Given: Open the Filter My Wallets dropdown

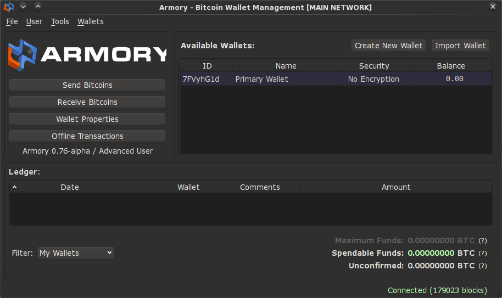Looking at the screenshot, I should pos(76,253).
